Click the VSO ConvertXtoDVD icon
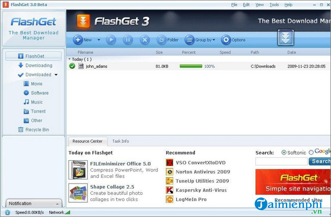Screen dimensions: 331x217 [x=170, y=163]
